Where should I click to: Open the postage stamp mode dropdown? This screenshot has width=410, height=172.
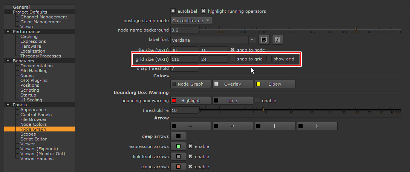tap(191, 21)
